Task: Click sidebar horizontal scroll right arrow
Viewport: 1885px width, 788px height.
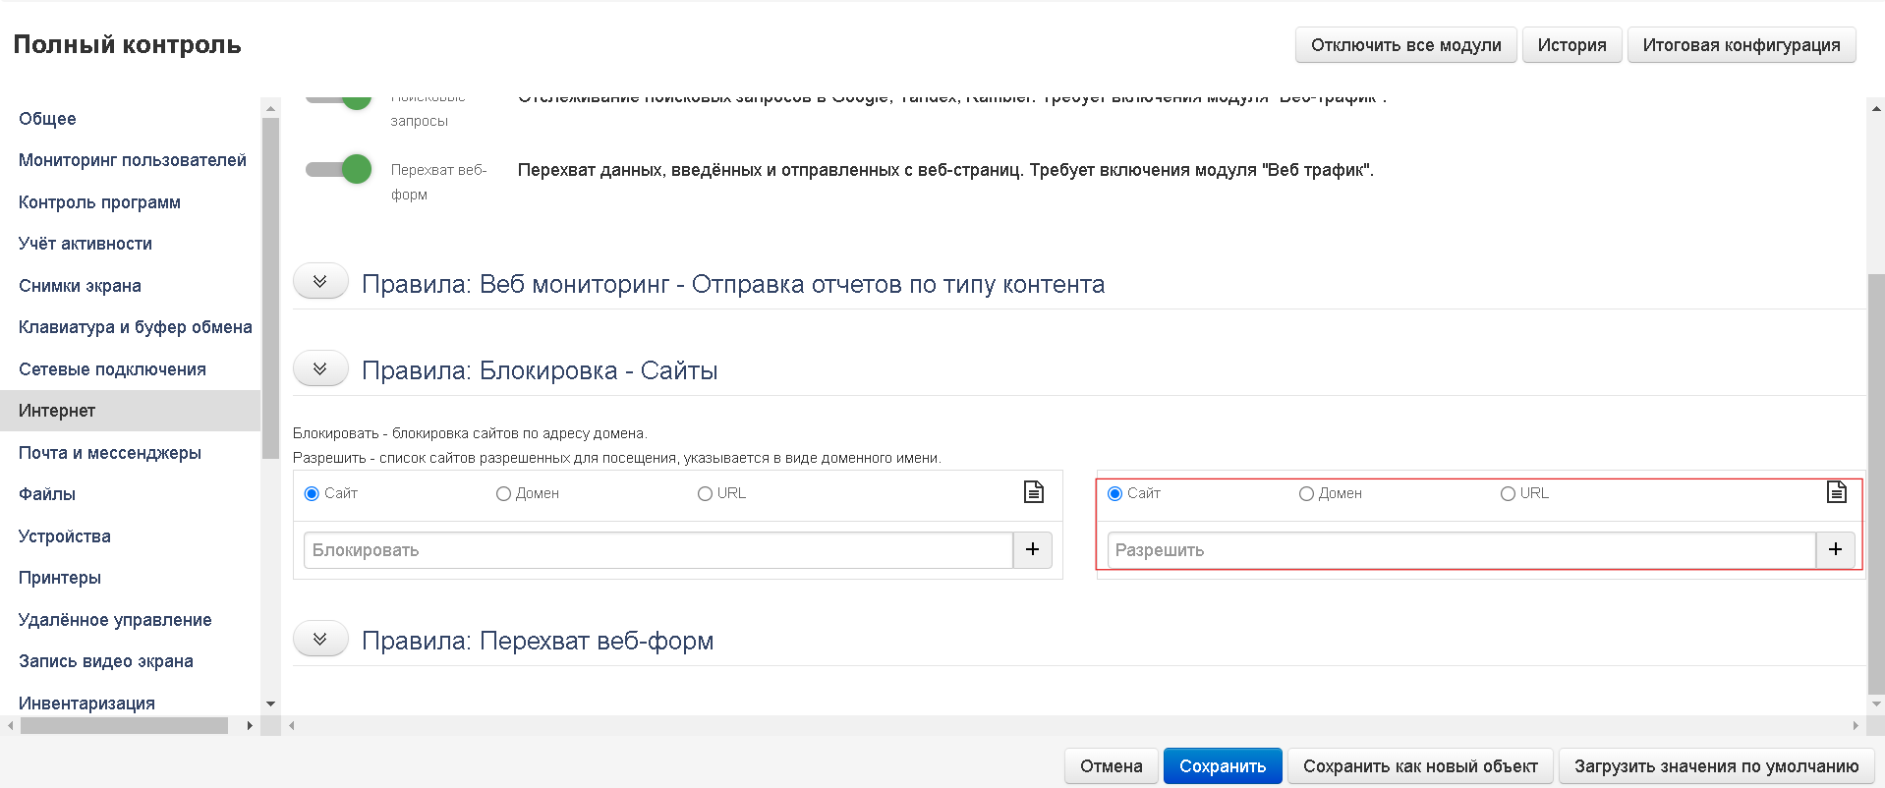Action: (250, 725)
